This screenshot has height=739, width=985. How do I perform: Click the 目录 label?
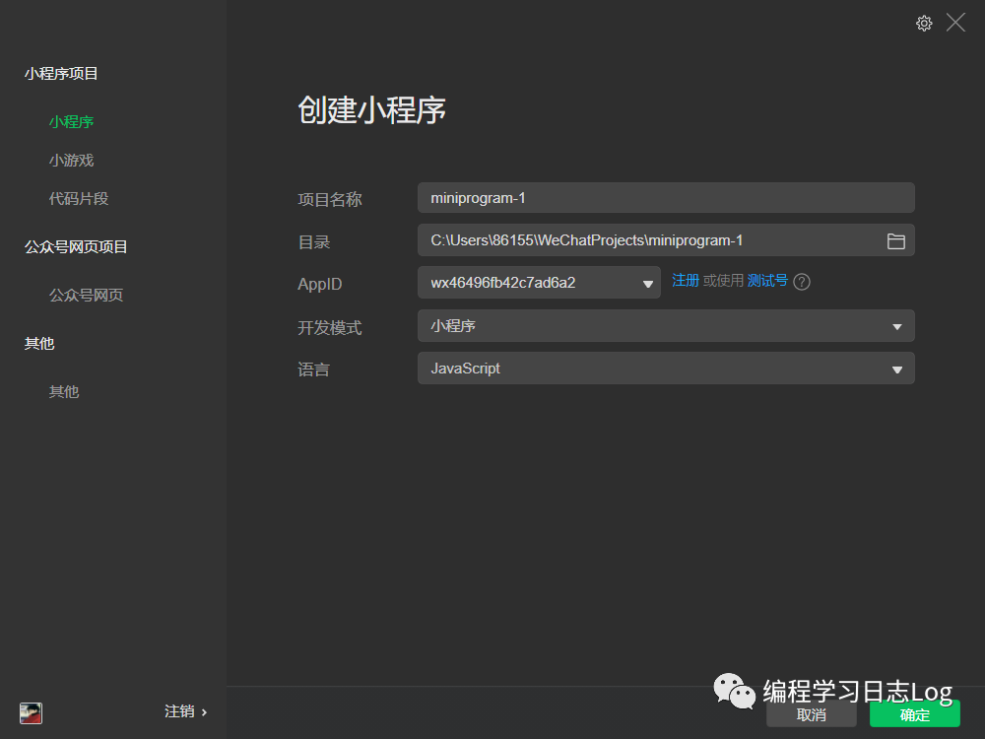313,242
